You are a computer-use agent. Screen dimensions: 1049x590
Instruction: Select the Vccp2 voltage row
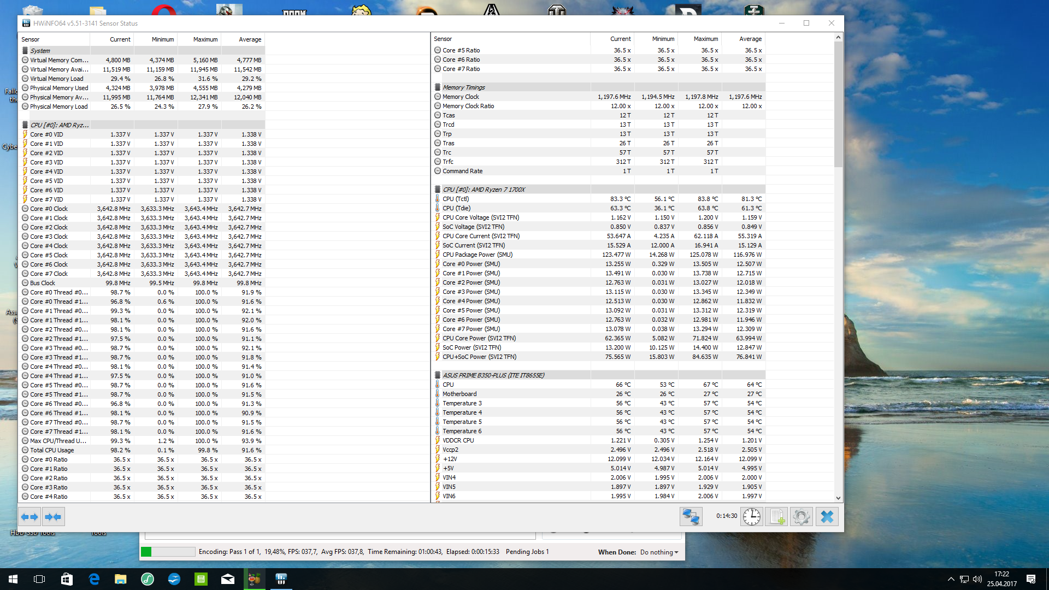pos(599,450)
